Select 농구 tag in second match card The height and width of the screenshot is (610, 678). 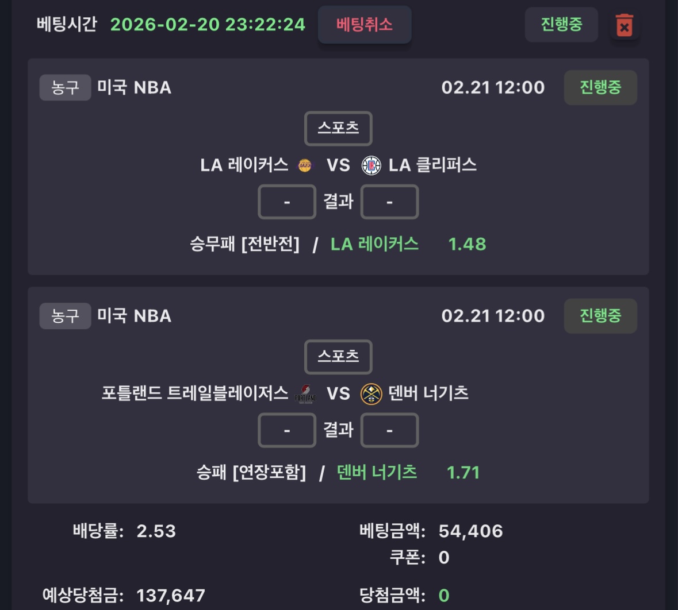pos(65,315)
